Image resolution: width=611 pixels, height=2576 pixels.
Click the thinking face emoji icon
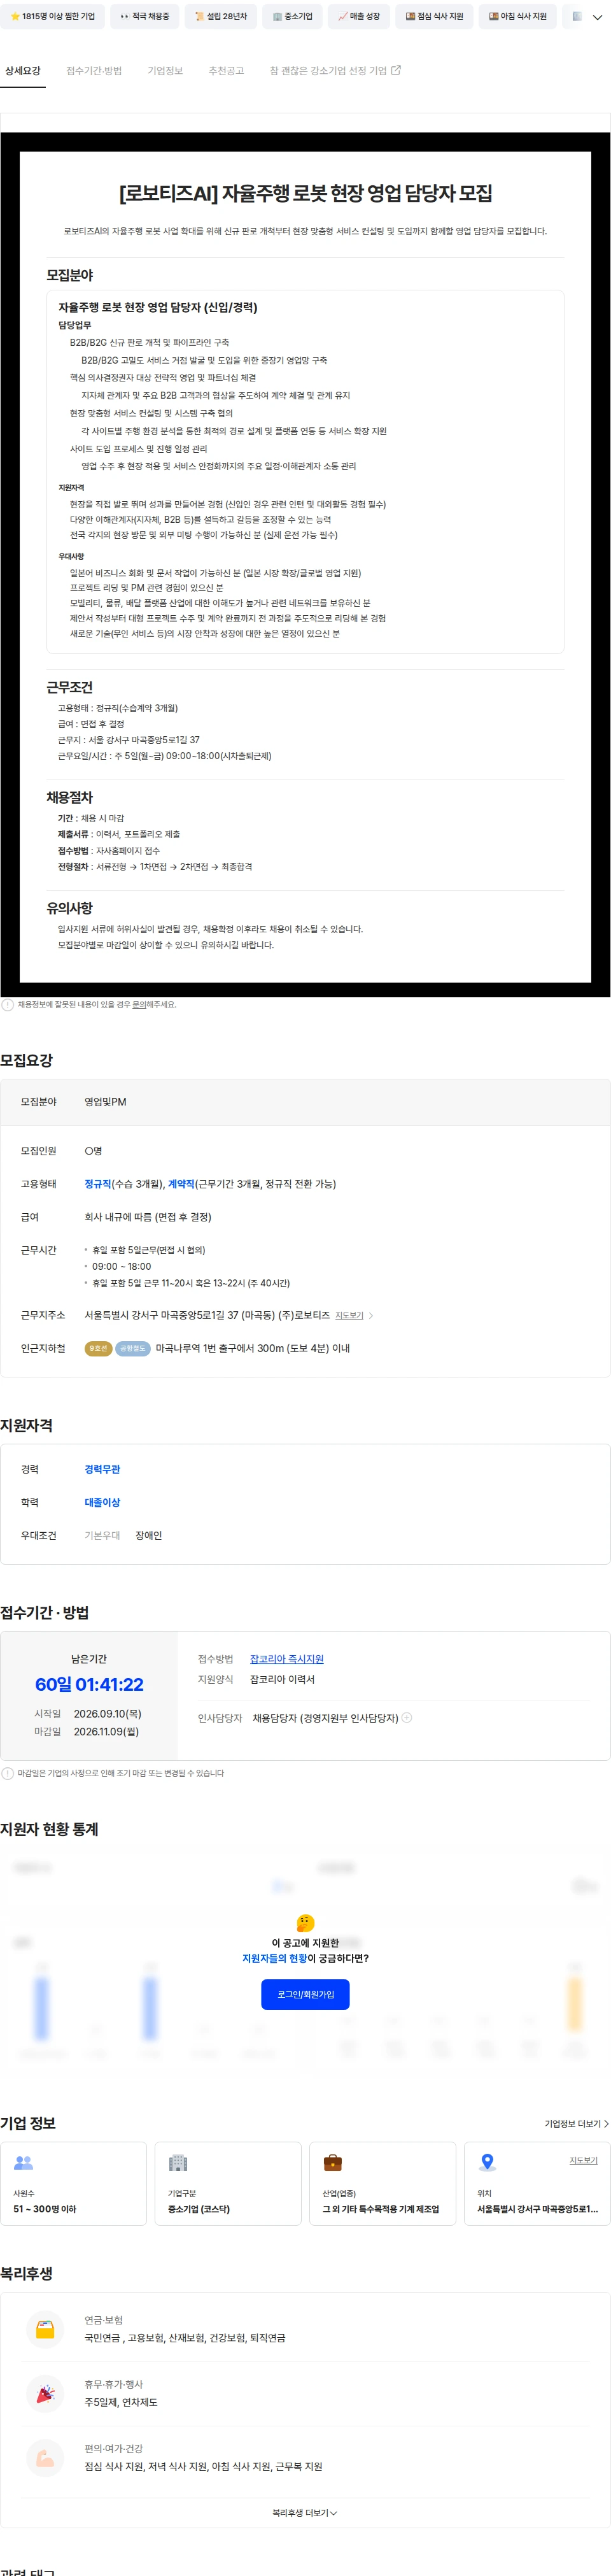click(x=306, y=1923)
